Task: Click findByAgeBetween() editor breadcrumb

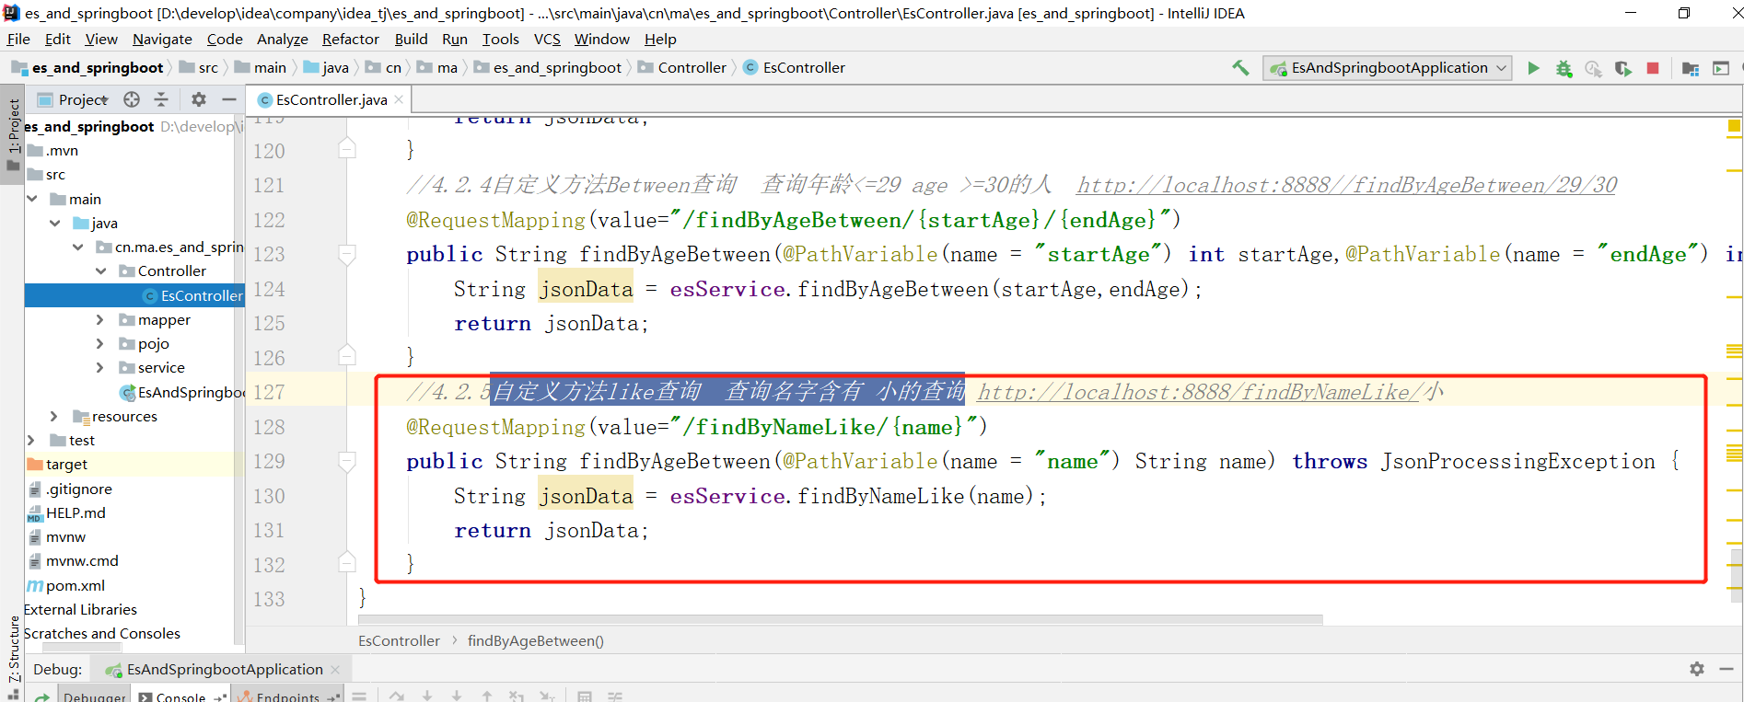Action: [535, 640]
